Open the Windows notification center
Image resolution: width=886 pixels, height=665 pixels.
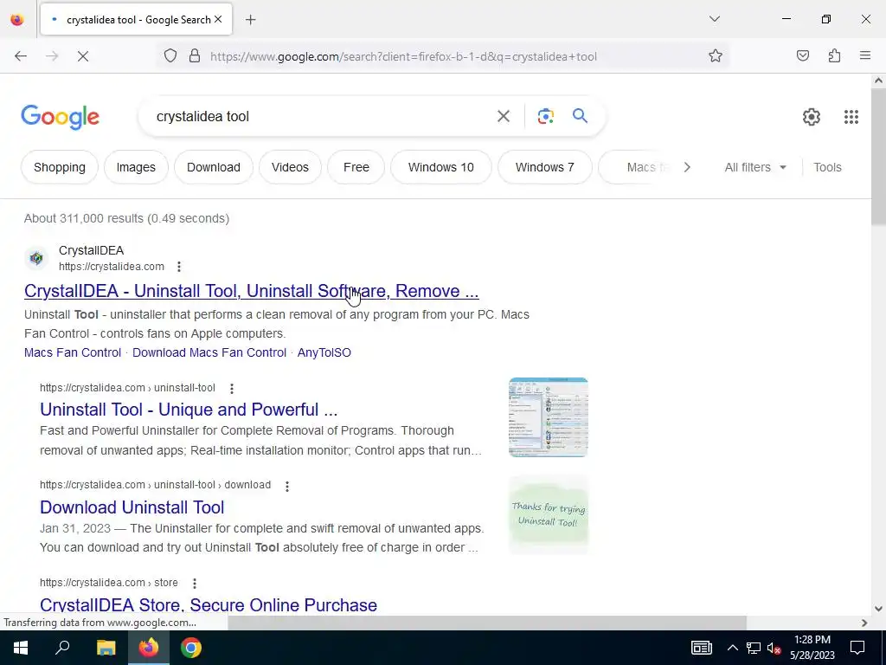[x=857, y=648]
